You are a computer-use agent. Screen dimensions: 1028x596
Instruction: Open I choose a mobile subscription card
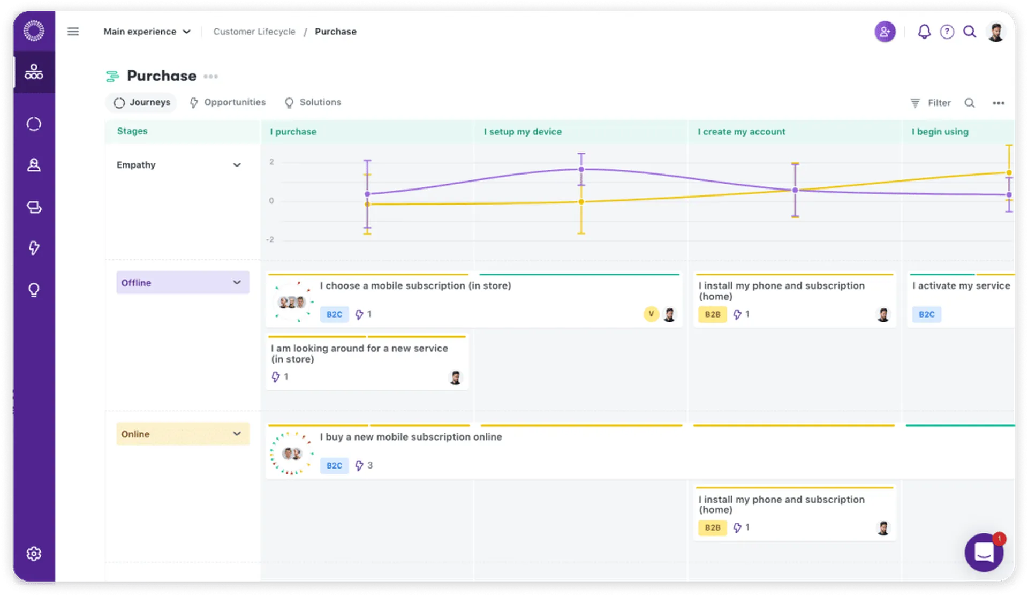click(474, 300)
